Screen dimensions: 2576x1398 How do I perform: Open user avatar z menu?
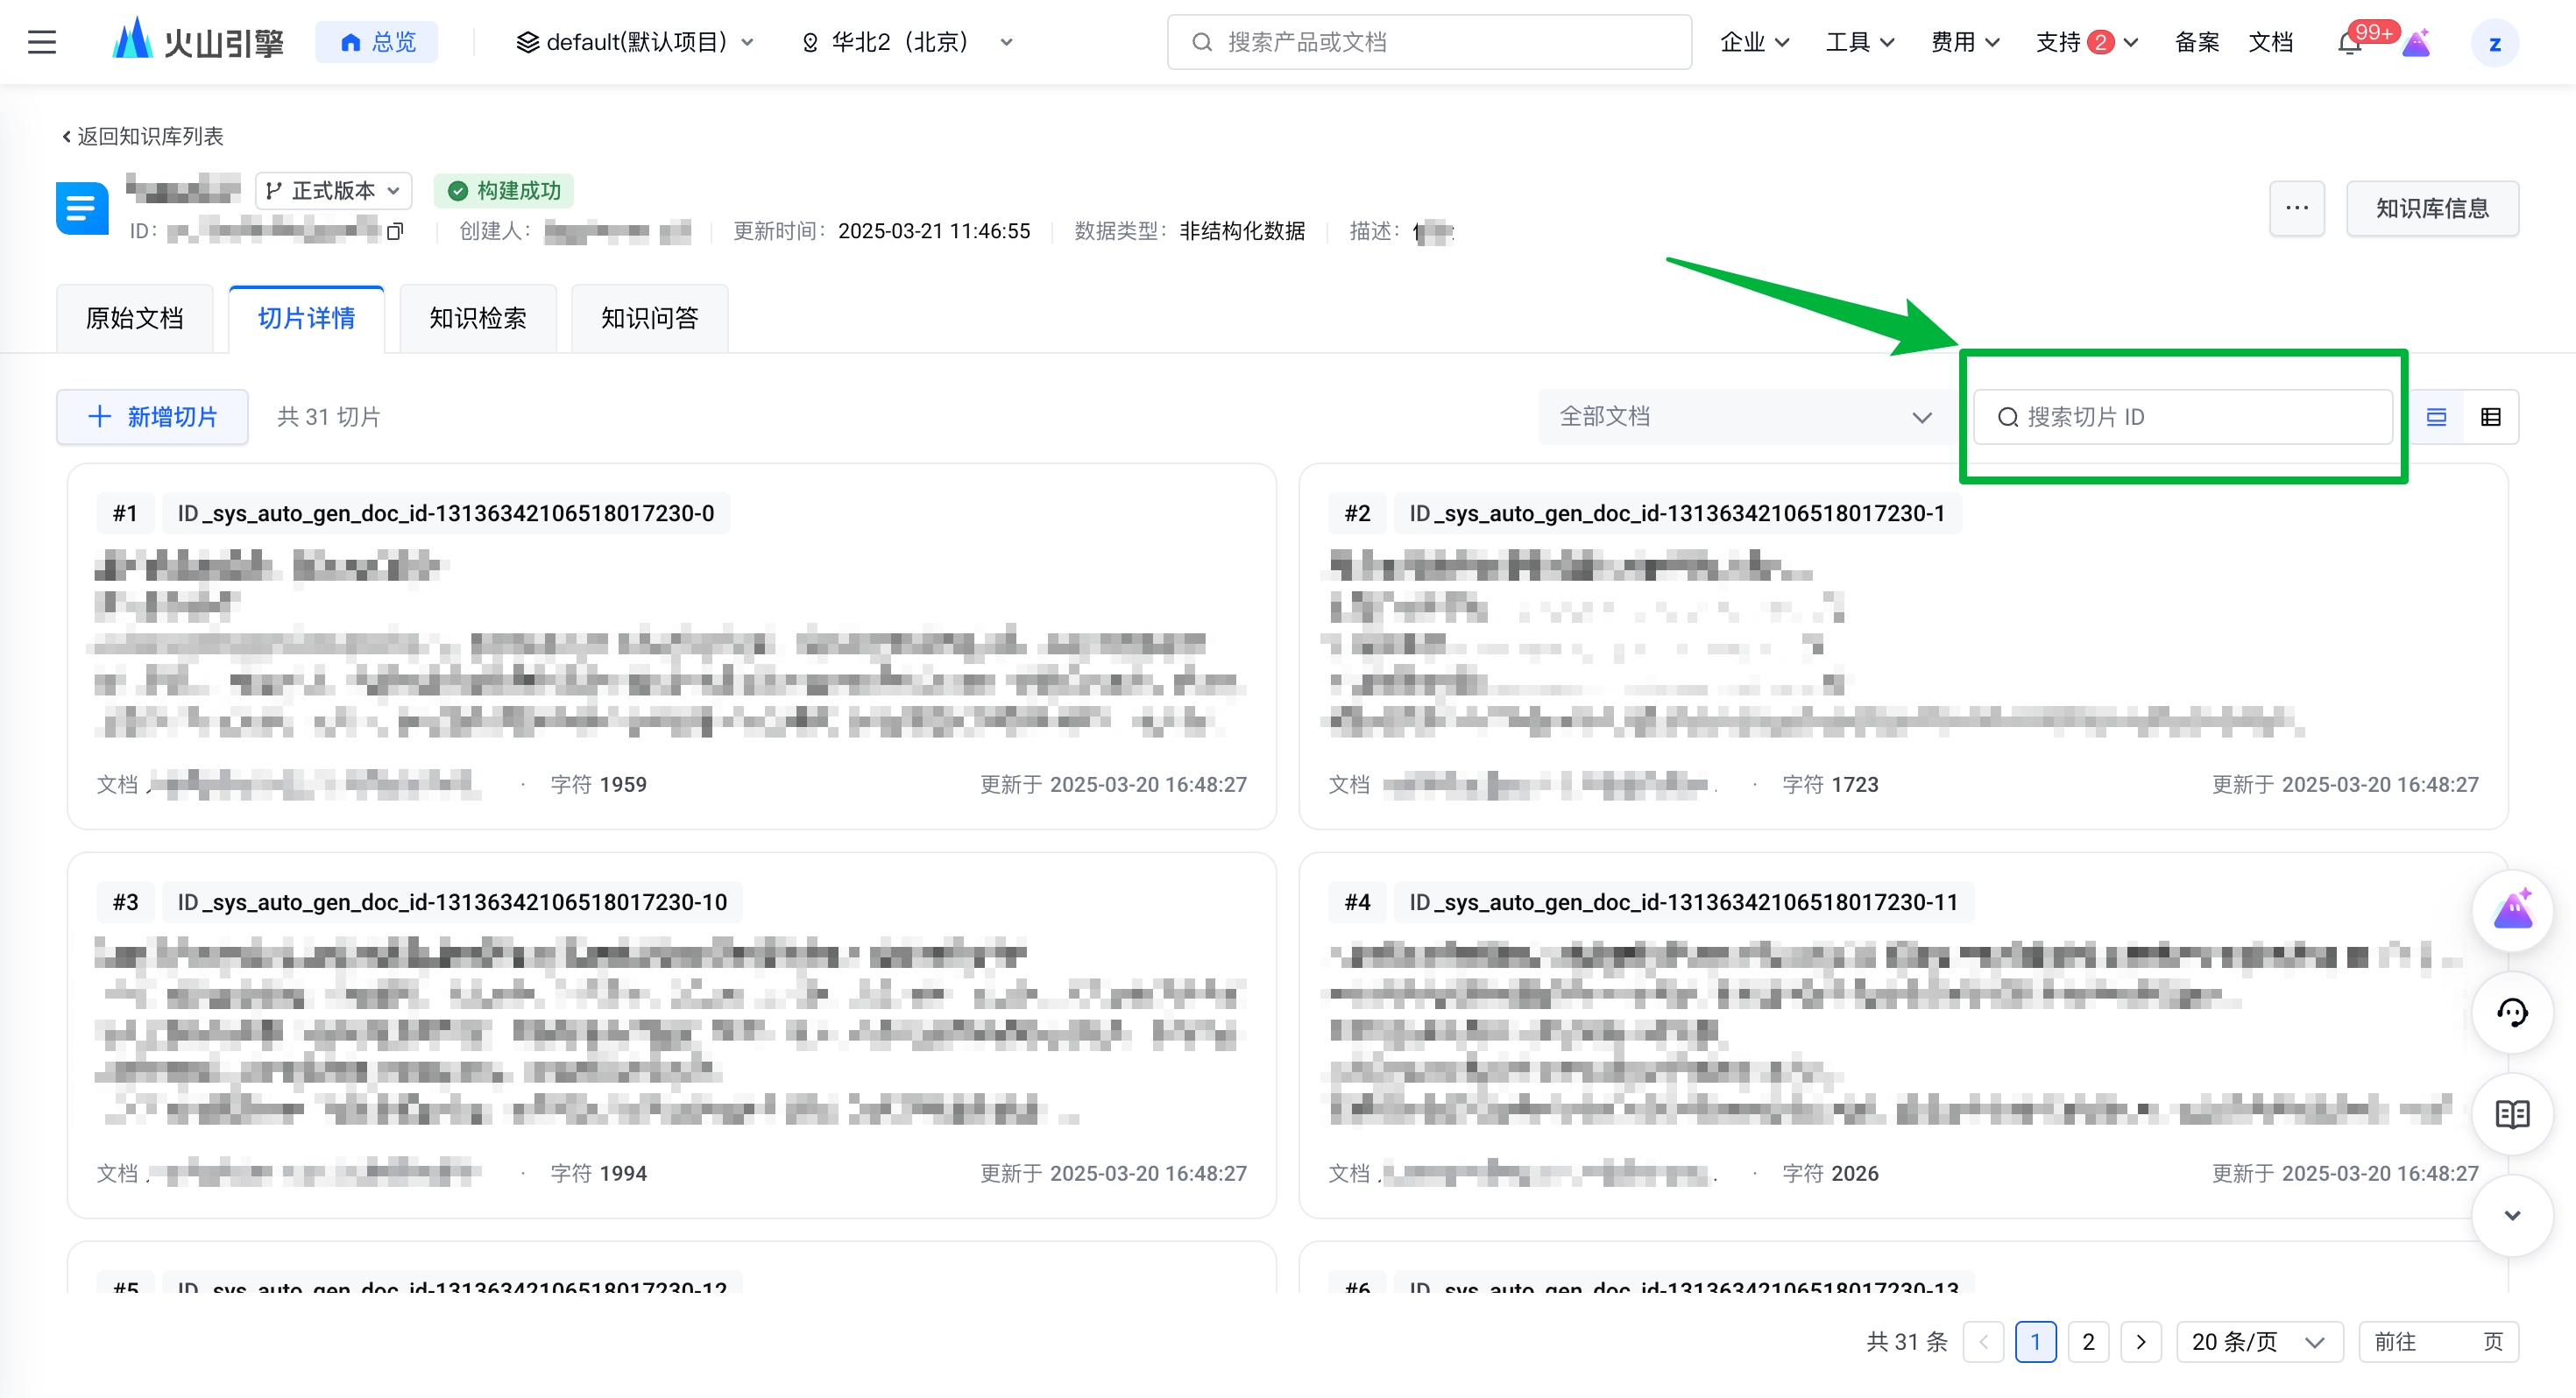tap(2495, 43)
